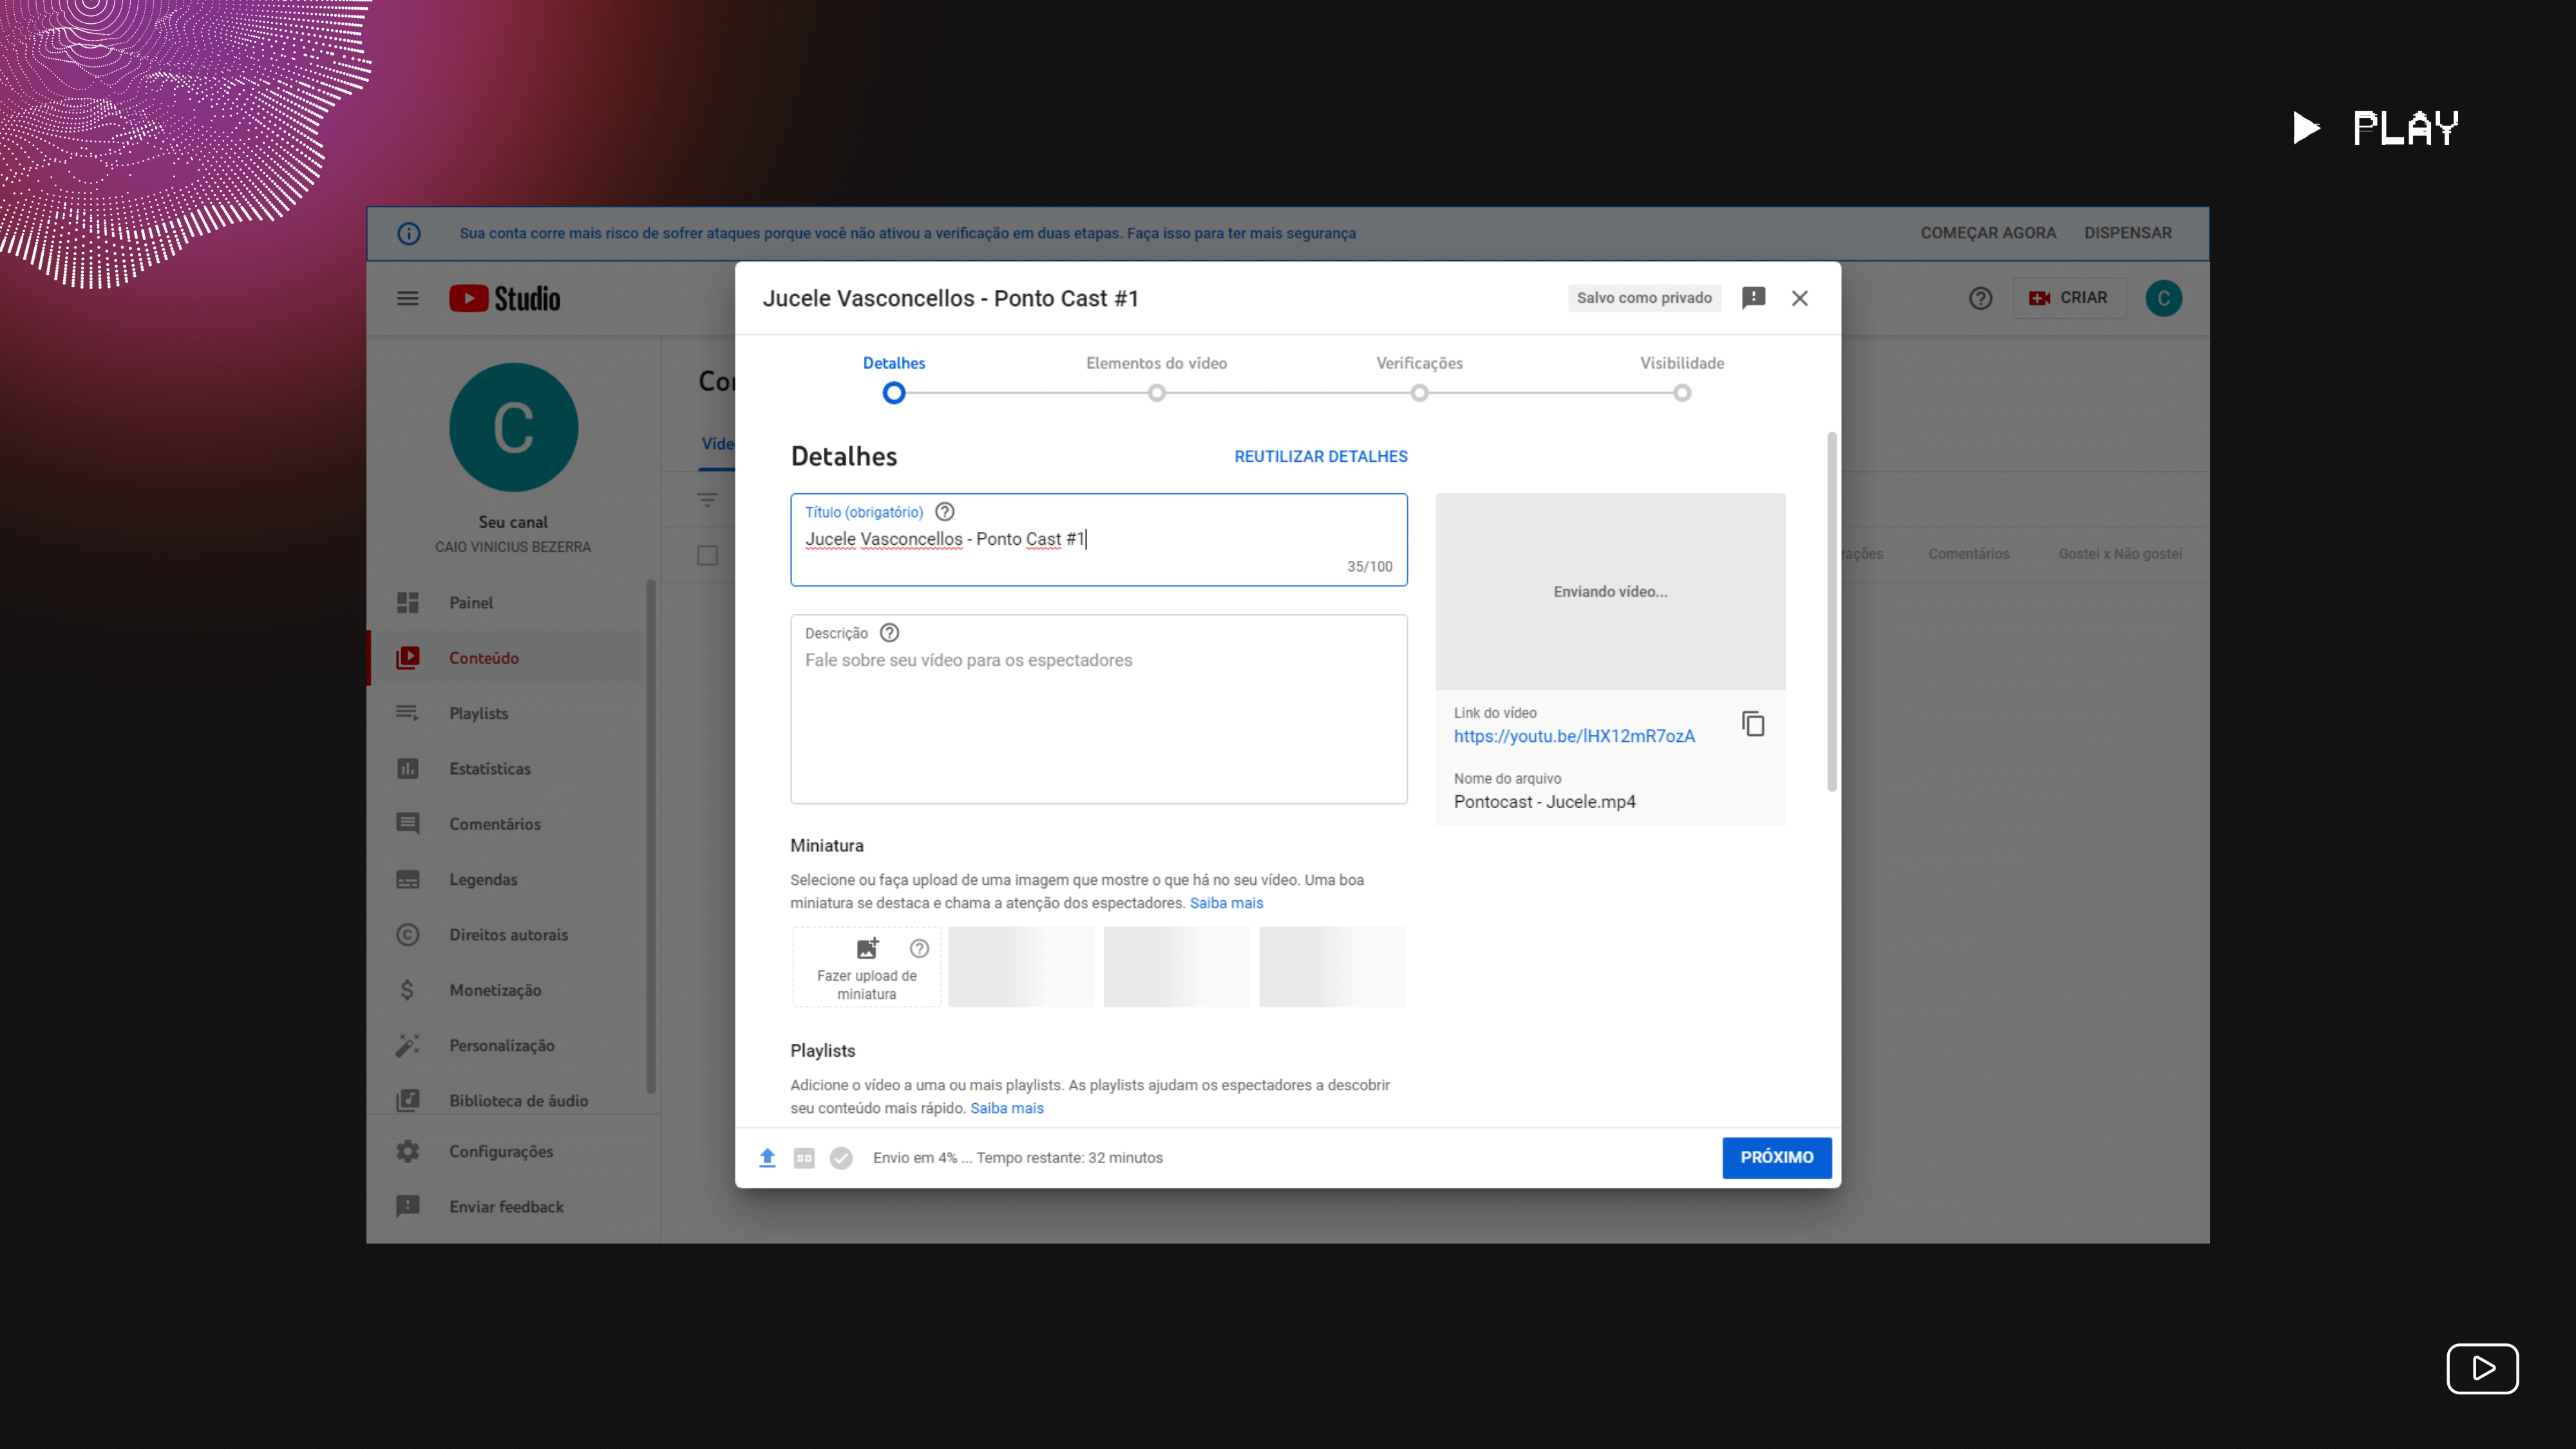This screenshot has height=1449, width=2576.
Task: Select the first auto-generated thumbnail placeholder
Action: (1021, 967)
